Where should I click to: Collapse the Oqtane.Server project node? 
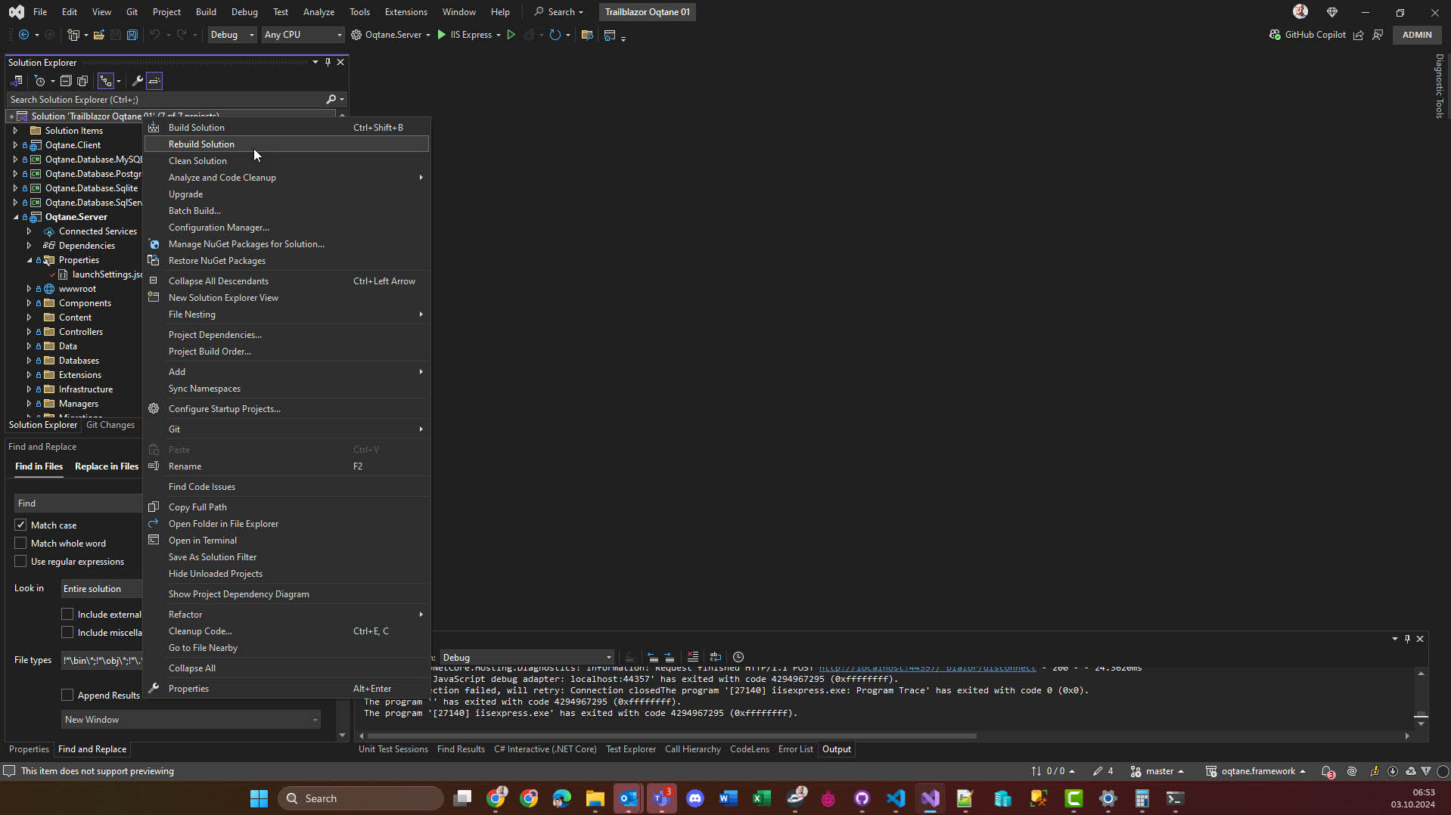click(16, 216)
